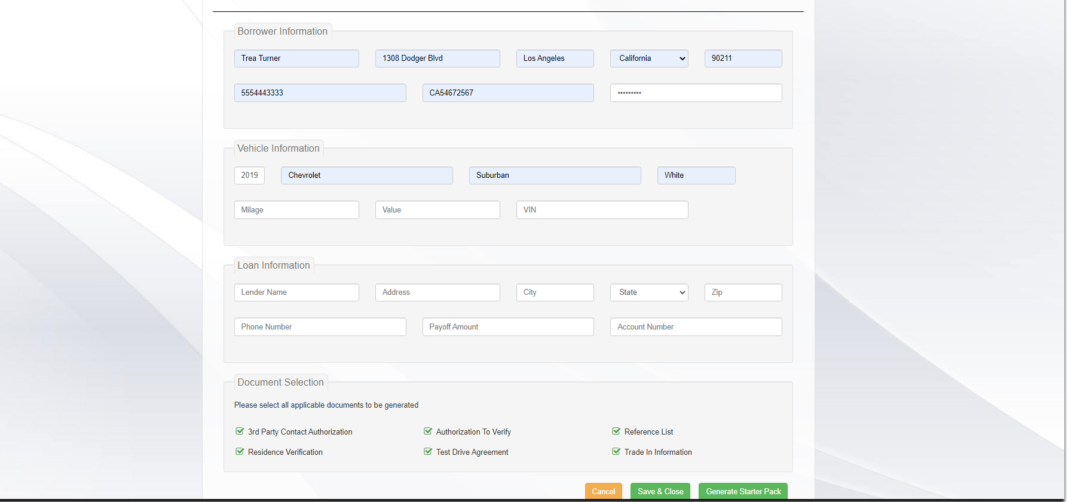Click Generate Starter Pack button
Screen dimensions: 1068x502
click(743, 491)
